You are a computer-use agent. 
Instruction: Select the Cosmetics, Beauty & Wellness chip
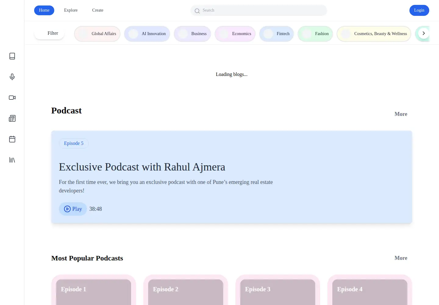[374, 34]
